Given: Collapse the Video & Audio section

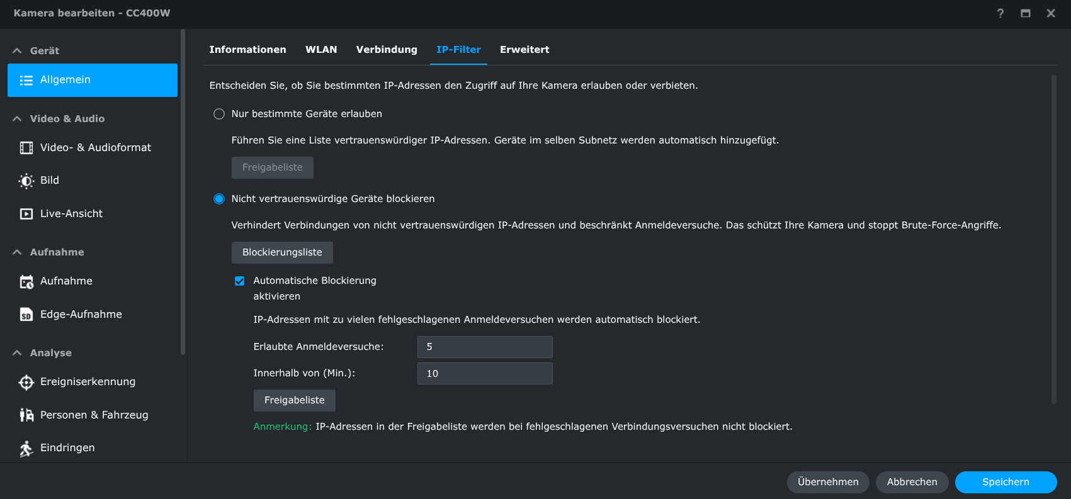Looking at the screenshot, I should [x=17, y=119].
